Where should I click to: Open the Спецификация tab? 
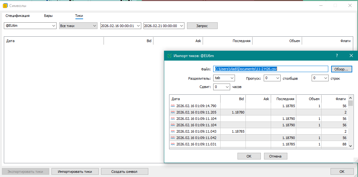point(18,16)
